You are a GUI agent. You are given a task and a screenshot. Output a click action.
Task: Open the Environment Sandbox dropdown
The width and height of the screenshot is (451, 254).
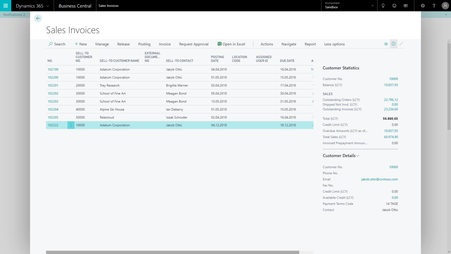click(x=349, y=5)
